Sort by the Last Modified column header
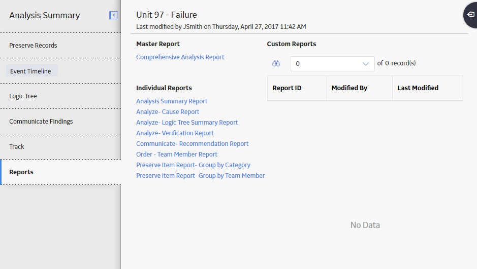477x269 pixels. [x=428, y=88]
